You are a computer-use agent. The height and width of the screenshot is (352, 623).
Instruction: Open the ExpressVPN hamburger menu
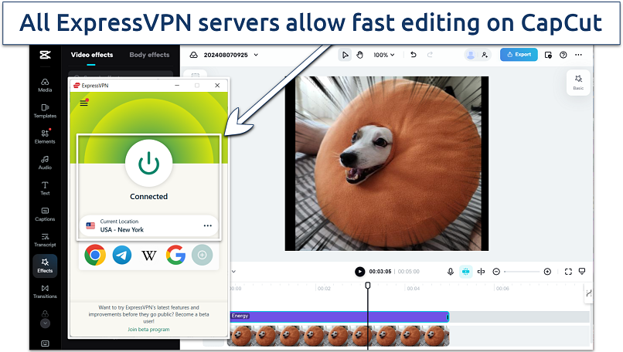pyautogui.click(x=83, y=103)
